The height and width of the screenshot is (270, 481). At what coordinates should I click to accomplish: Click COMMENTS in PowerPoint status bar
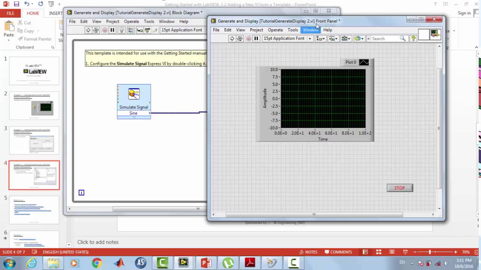[338, 252]
